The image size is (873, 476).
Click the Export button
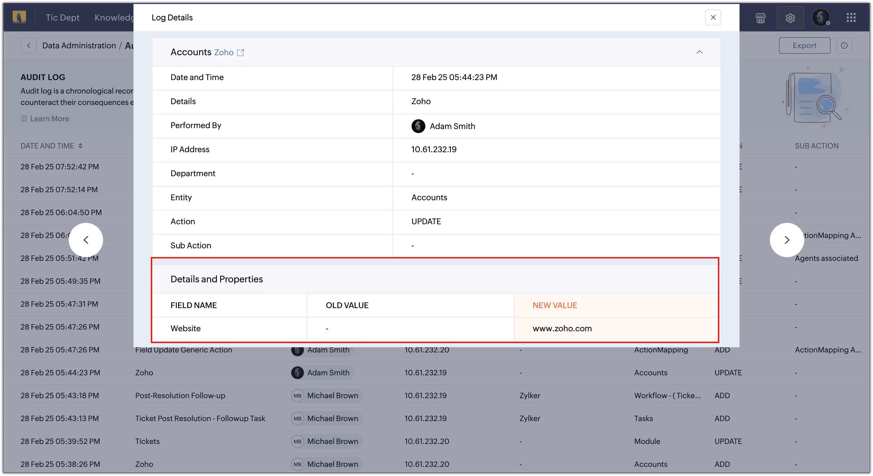pos(804,45)
